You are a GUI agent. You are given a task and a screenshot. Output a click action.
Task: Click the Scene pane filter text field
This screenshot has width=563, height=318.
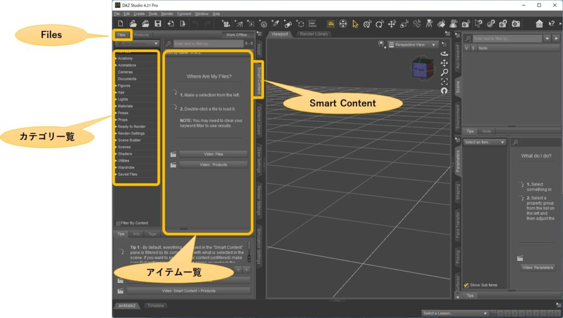click(507, 38)
